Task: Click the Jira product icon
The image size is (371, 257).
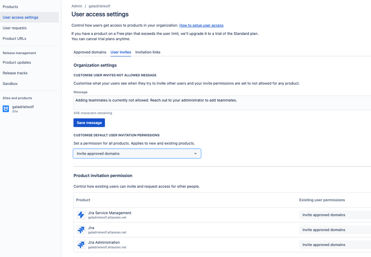Action: coord(81,230)
